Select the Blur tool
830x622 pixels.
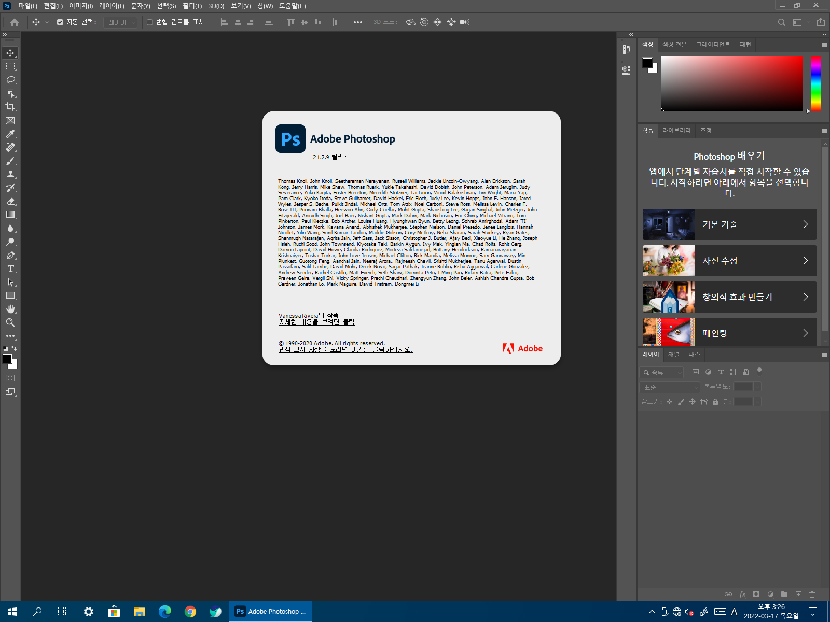10,228
